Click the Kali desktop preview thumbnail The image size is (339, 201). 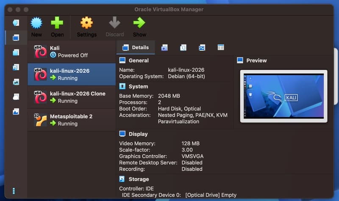coord(283,96)
